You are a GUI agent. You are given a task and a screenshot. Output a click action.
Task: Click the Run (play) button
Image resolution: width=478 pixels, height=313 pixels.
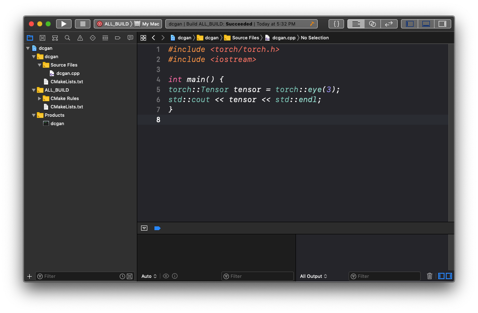[x=64, y=24]
